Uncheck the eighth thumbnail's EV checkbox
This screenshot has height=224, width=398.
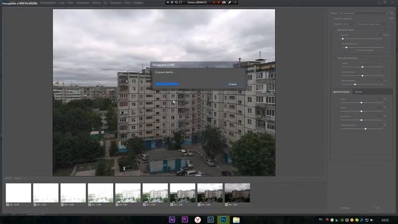199,205
